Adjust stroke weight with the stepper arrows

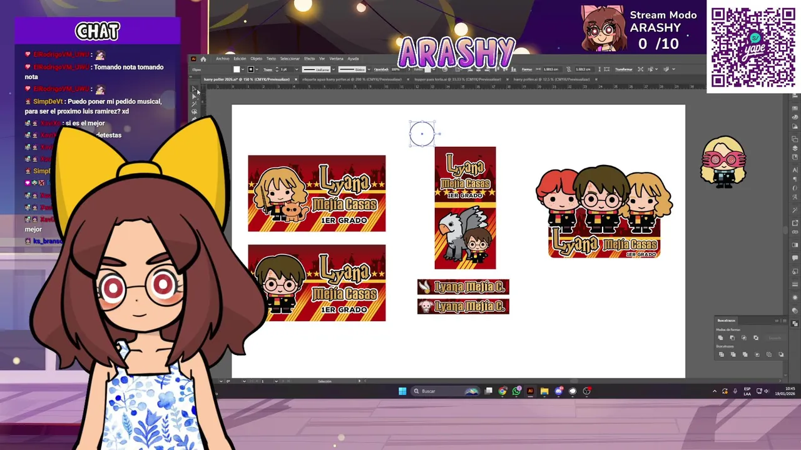[277, 69]
